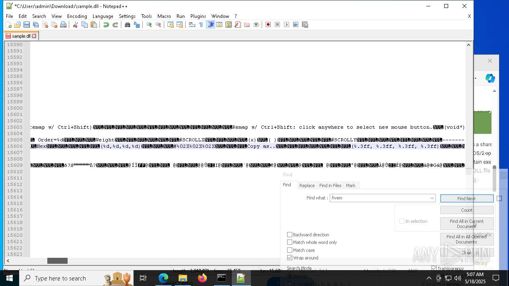Click the Playback macro toolbar icon
The width and height of the screenshot is (509, 286).
pos(286,25)
